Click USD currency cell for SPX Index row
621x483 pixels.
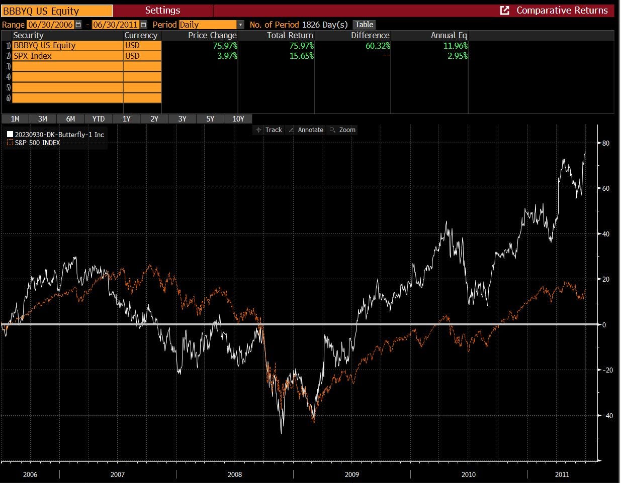(142, 56)
